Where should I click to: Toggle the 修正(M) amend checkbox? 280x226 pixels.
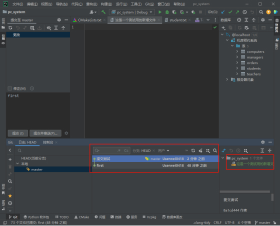(x=10, y=88)
